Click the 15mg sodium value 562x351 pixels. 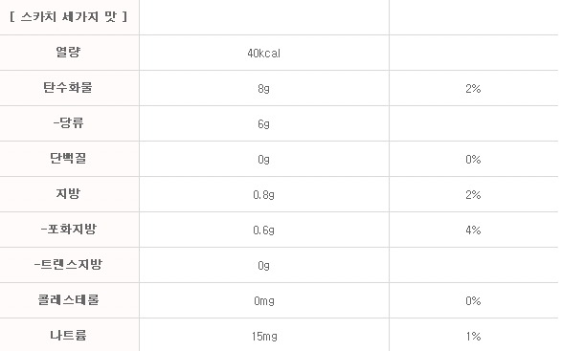coord(264,337)
